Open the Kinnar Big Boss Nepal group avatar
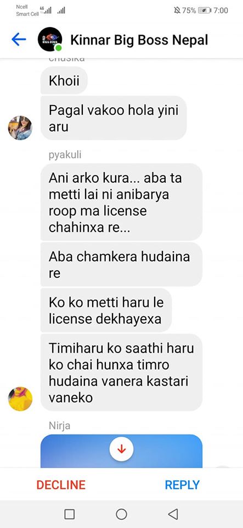Viewport: 243px width, 528px height. click(x=50, y=40)
